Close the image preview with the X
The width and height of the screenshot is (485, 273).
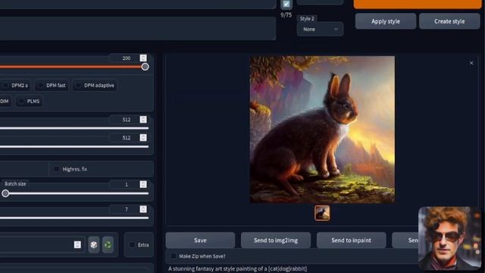[x=471, y=63]
